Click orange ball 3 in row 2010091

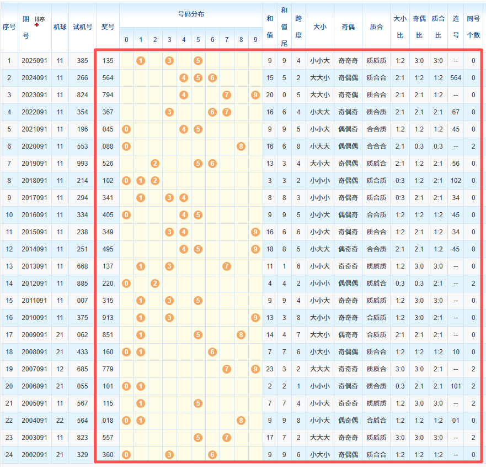[x=169, y=318]
